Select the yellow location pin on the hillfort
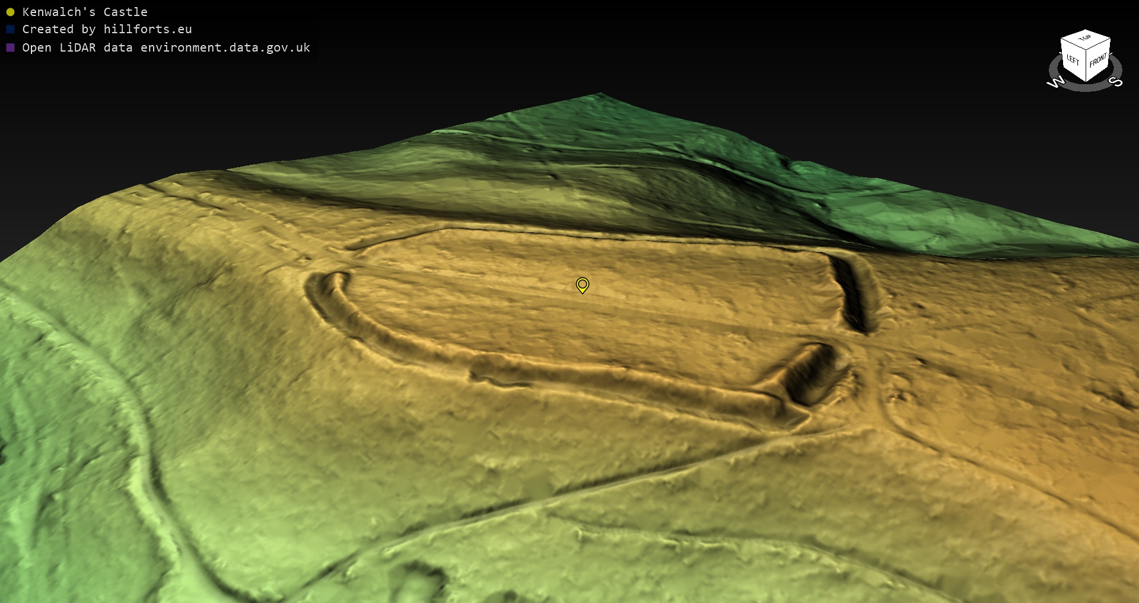 [583, 285]
